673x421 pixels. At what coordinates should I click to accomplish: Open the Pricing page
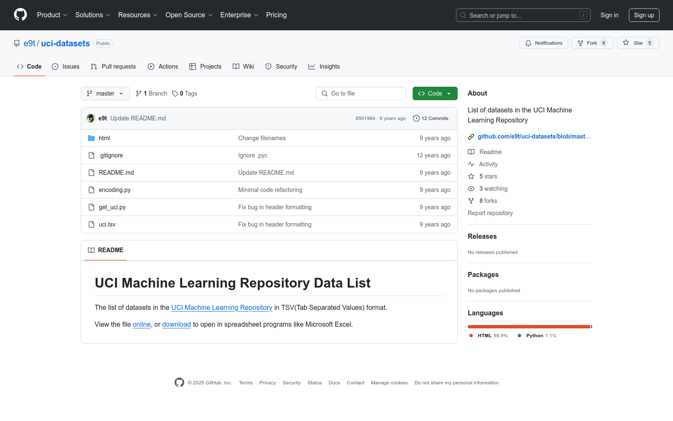click(x=276, y=15)
